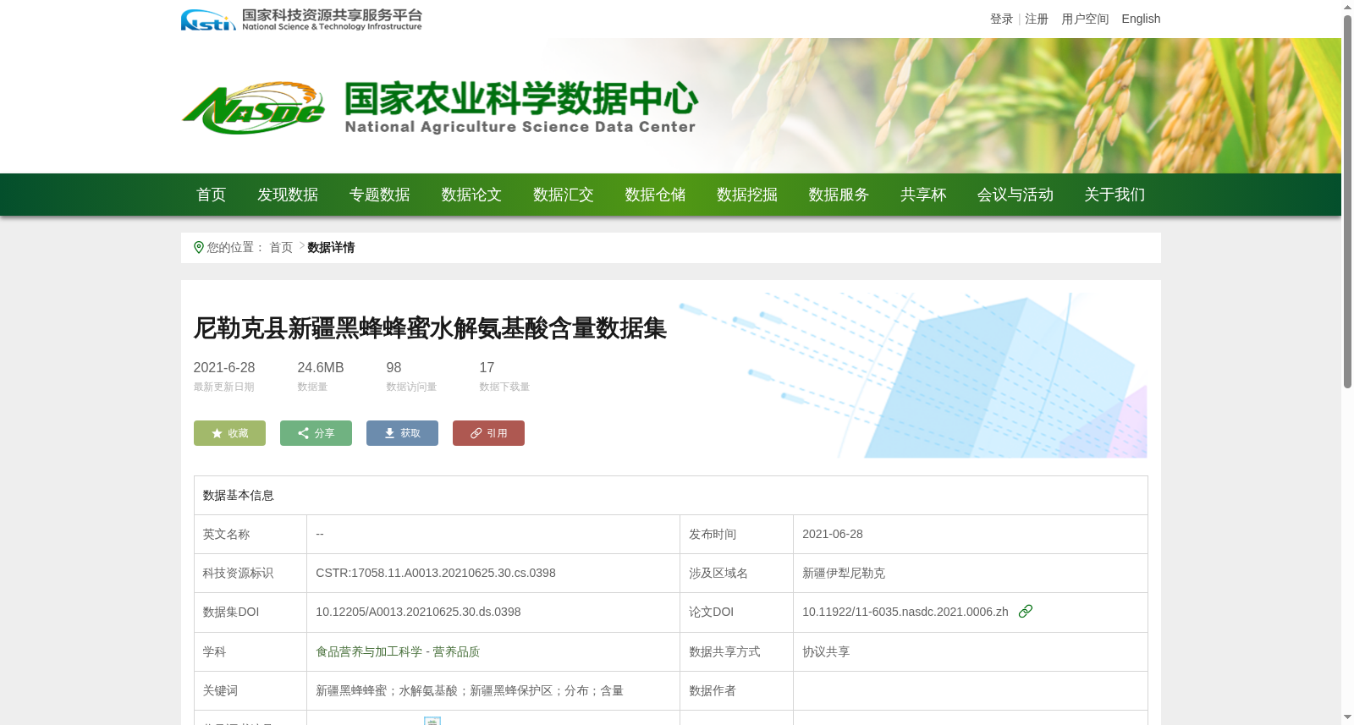Click the 24.6MB data size value
The image size is (1354, 725).
(321, 368)
